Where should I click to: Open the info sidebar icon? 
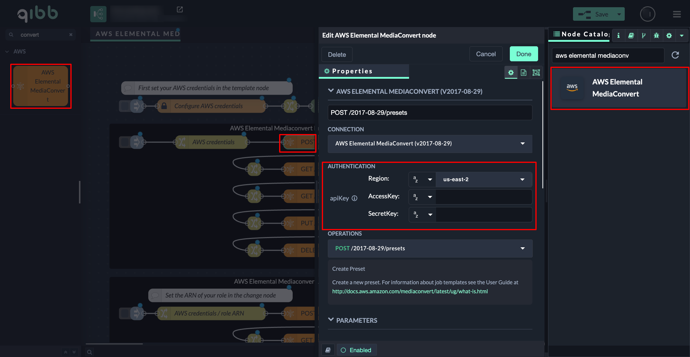pyautogui.click(x=618, y=35)
